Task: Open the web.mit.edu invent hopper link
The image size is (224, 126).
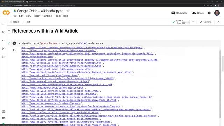Action: [50, 75]
